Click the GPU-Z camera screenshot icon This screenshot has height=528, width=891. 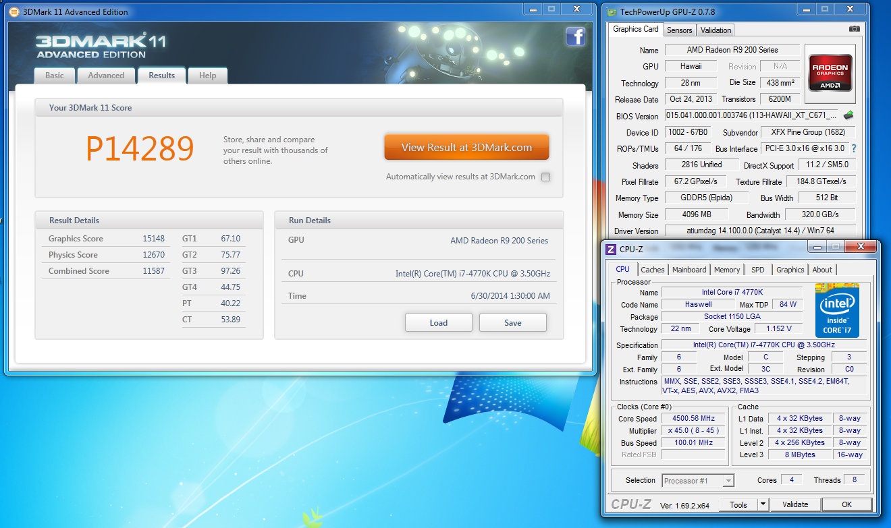pos(855,29)
